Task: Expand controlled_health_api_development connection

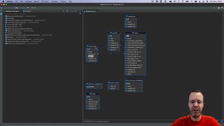Action: (4, 20)
